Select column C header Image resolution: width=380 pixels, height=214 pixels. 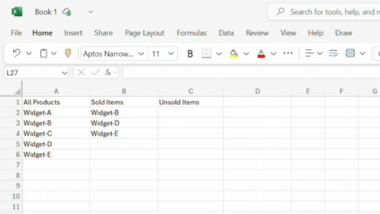pos(190,91)
